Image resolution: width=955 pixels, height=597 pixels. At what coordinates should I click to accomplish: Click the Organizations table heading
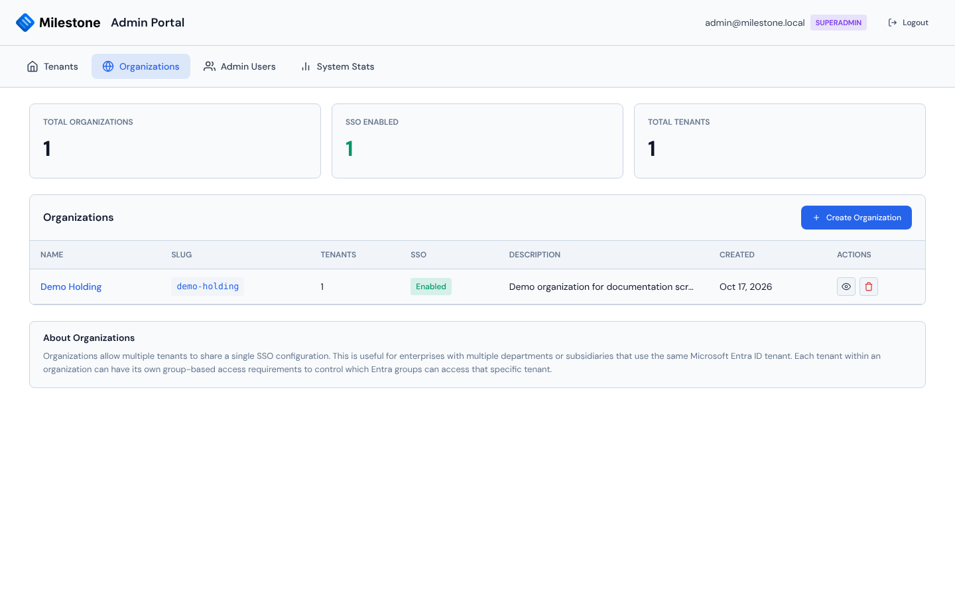pyautogui.click(x=78, y=218)
